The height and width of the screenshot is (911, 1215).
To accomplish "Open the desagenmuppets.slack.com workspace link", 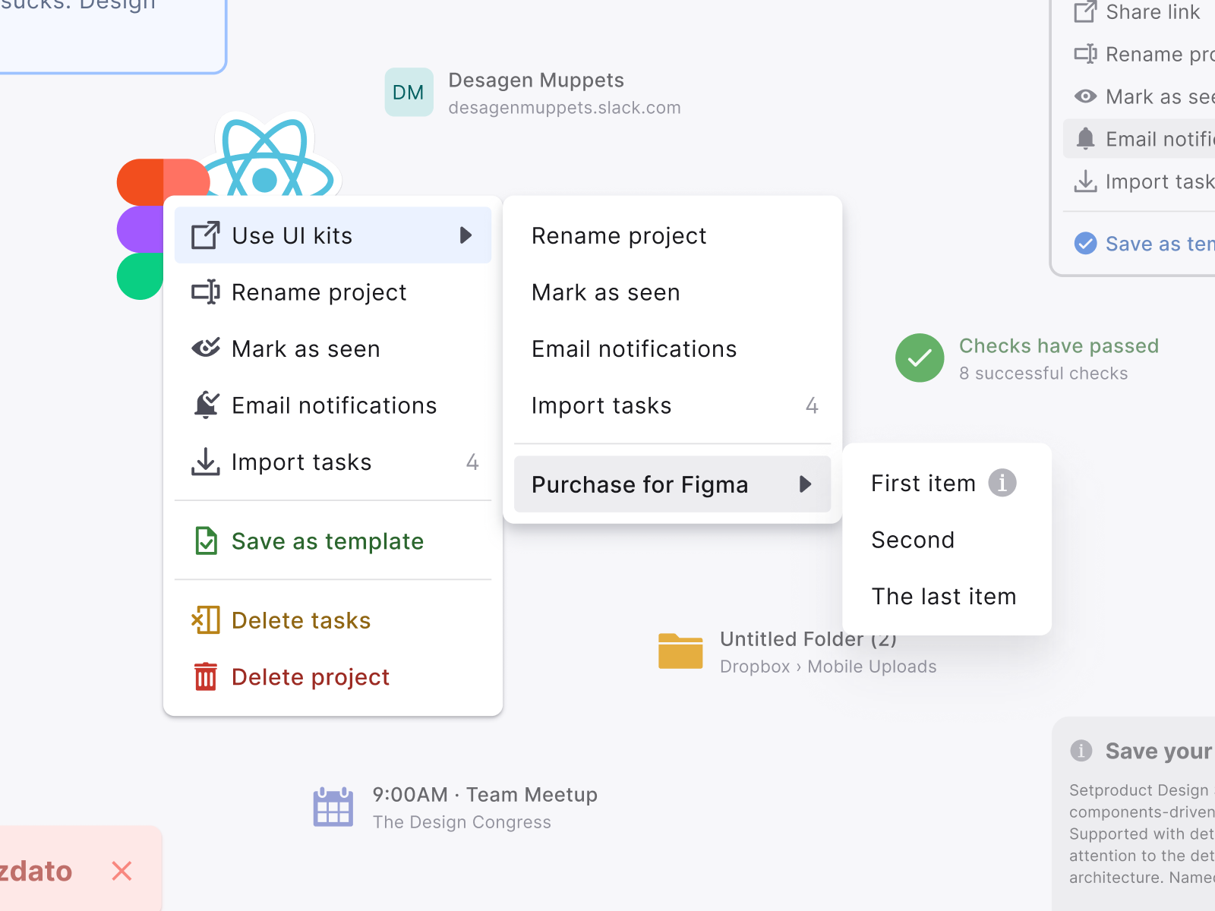I will (x=564, y=107).
